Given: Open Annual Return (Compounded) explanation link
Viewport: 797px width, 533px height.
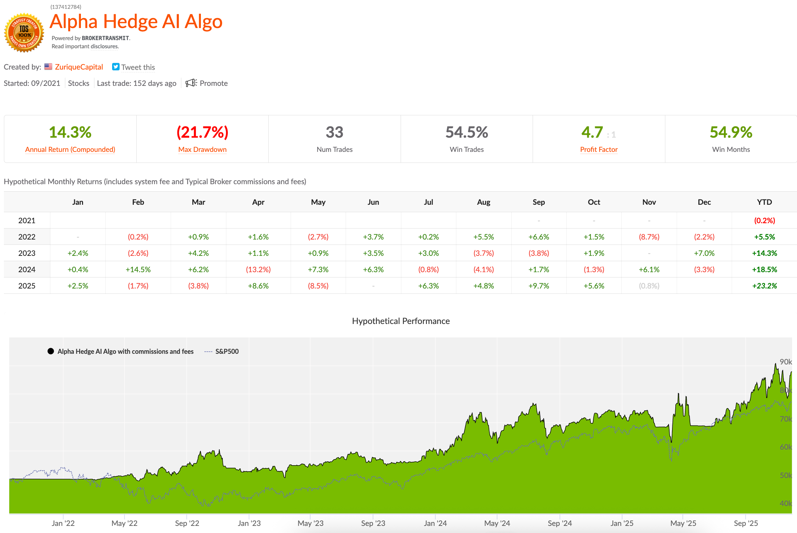Looking at the screenshot, I should coord(70,149).
